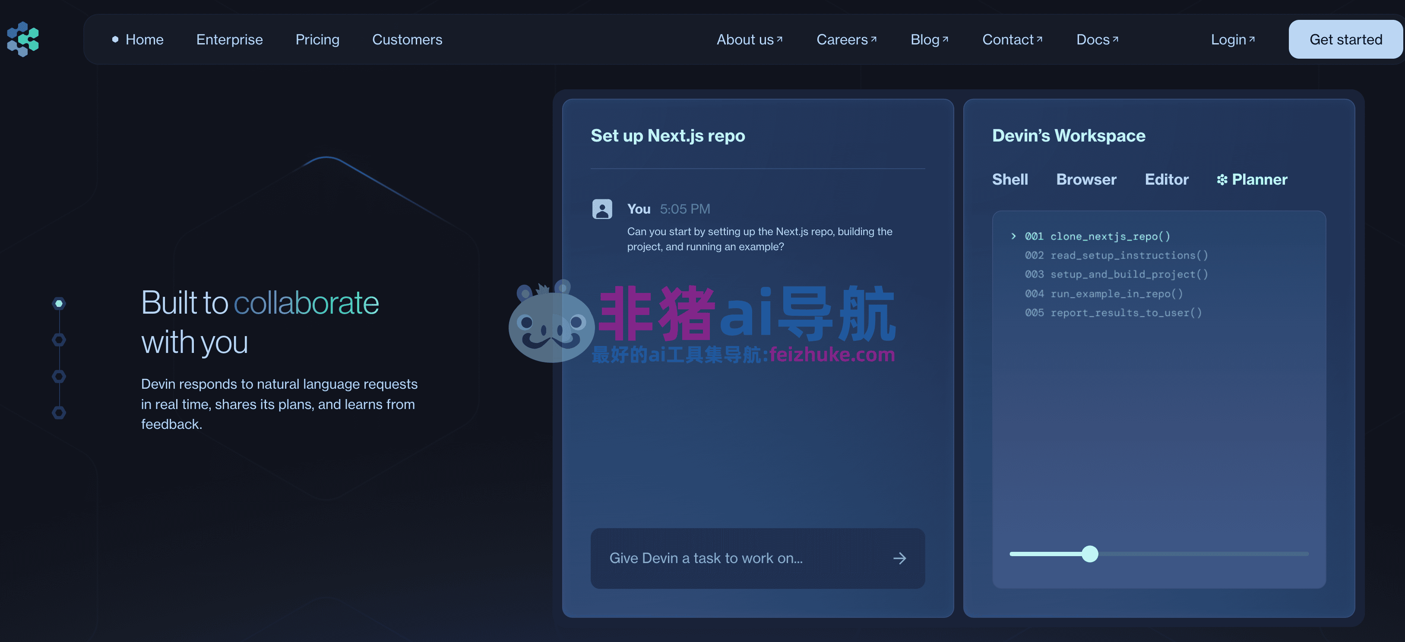This screenshot has height=642, width=1405.
Task: Select the fourth hexagon step indicator
Action: (59, 412)
